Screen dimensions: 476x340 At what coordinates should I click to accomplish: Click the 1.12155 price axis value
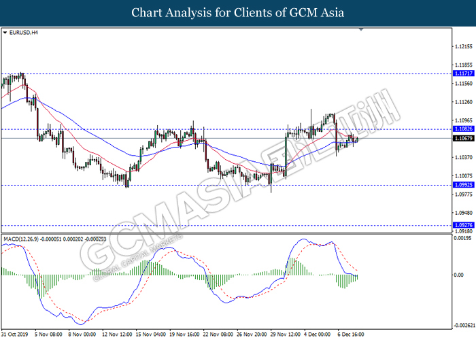coord(463,46)
